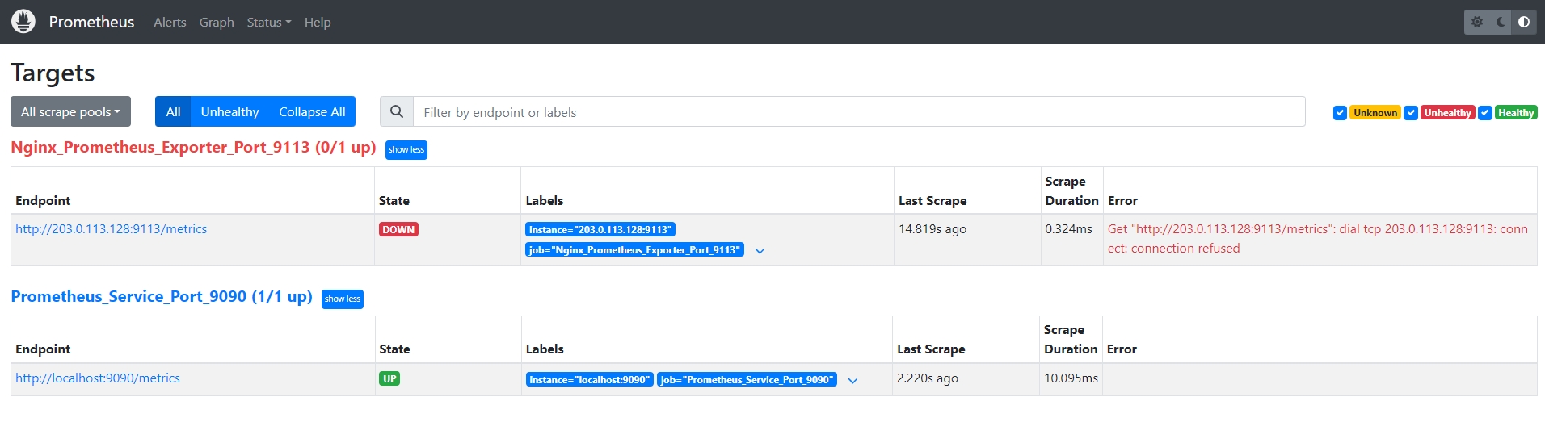Go to the Alerts page
1545x443 pixels.
click(170, 22)
